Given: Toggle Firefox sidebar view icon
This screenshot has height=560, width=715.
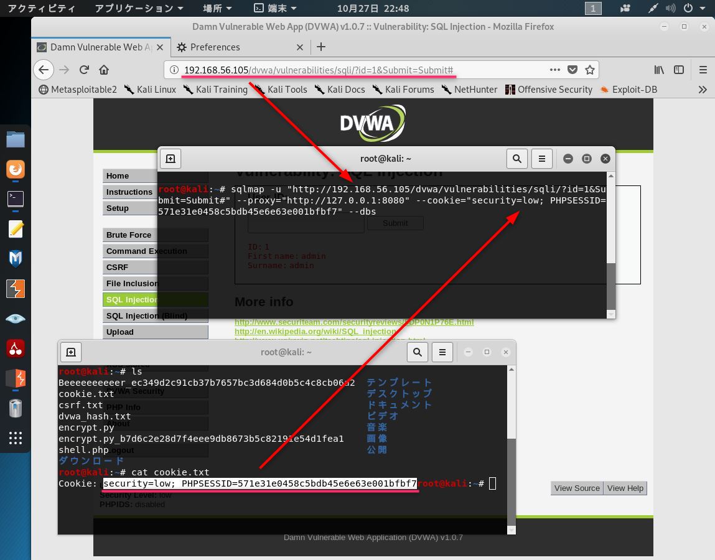Looking at the screenshot, I should point(679,70).
